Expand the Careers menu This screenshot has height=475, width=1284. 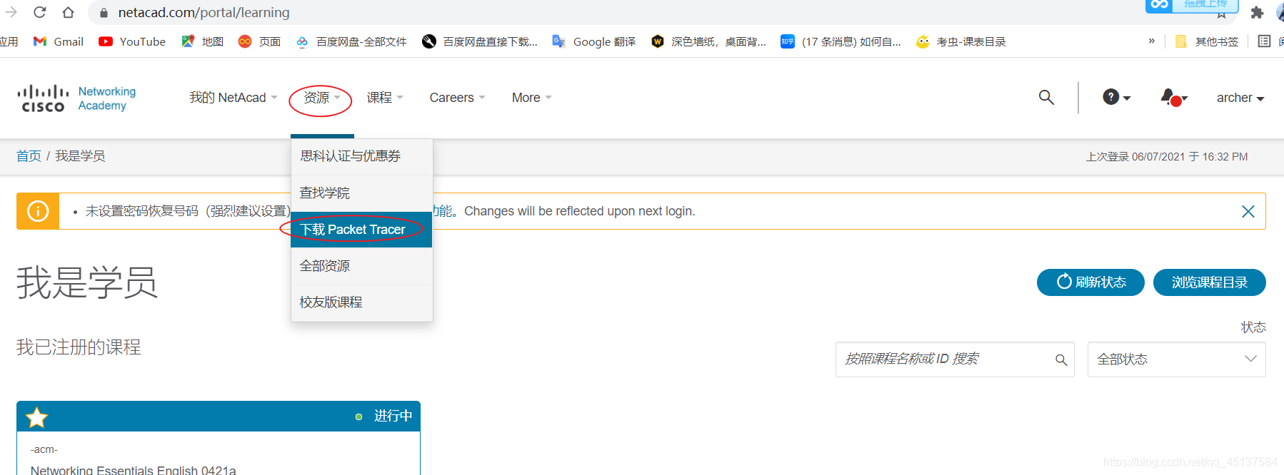pyautogui.click(x=457, y=98)
